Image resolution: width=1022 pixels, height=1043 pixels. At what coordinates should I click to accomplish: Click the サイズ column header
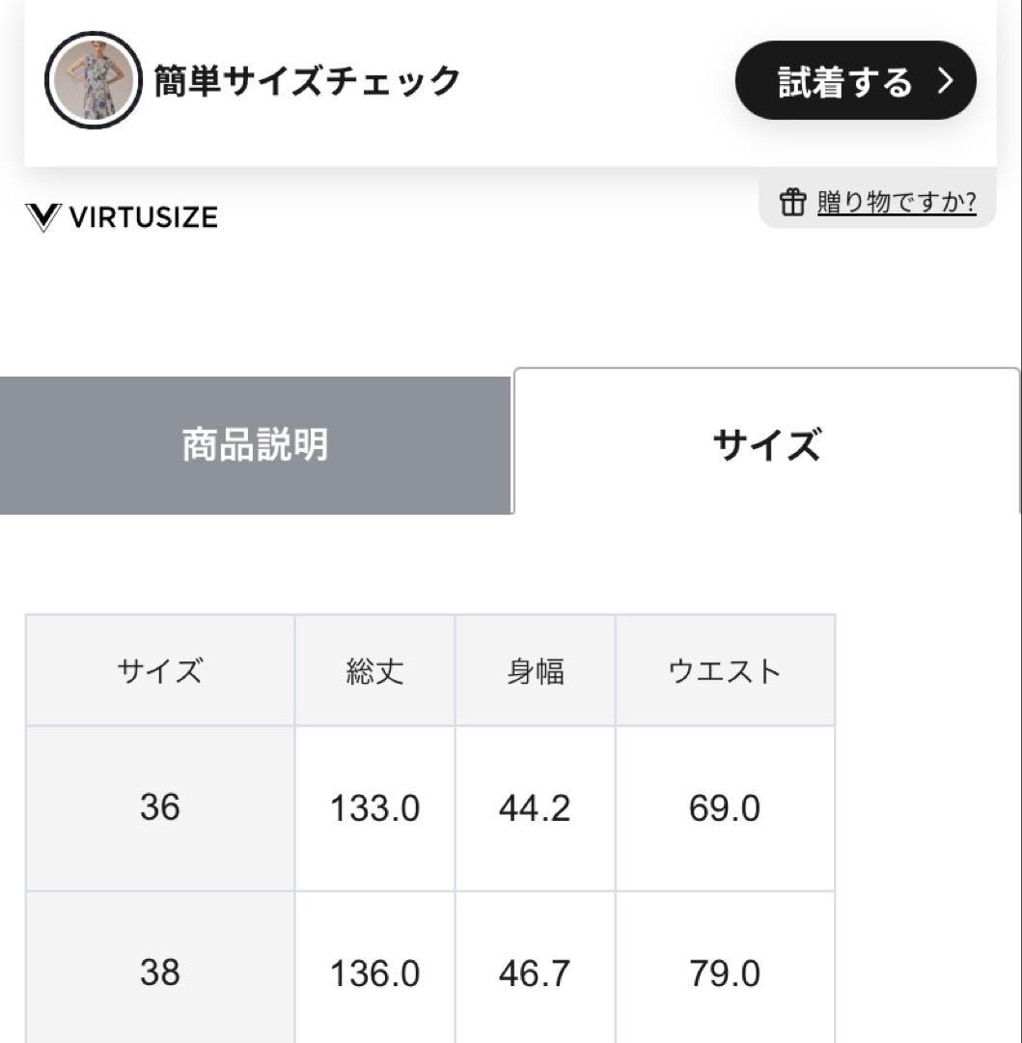point(160,670)
